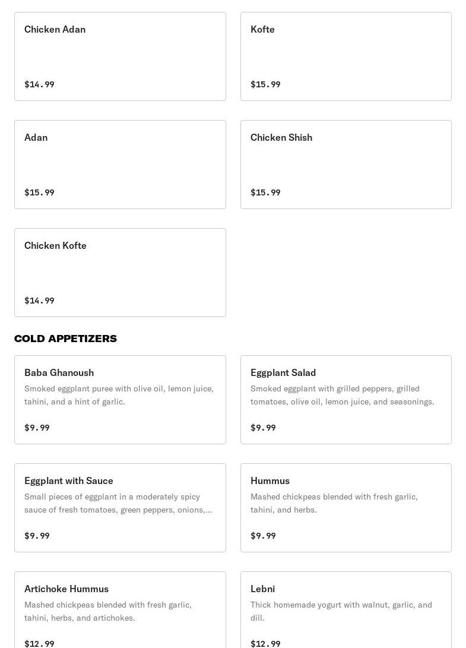Viewport: 466px width, 648px height.
Task: Click the $9.99 price on Hummus card
Action: [x=263, y=536]
